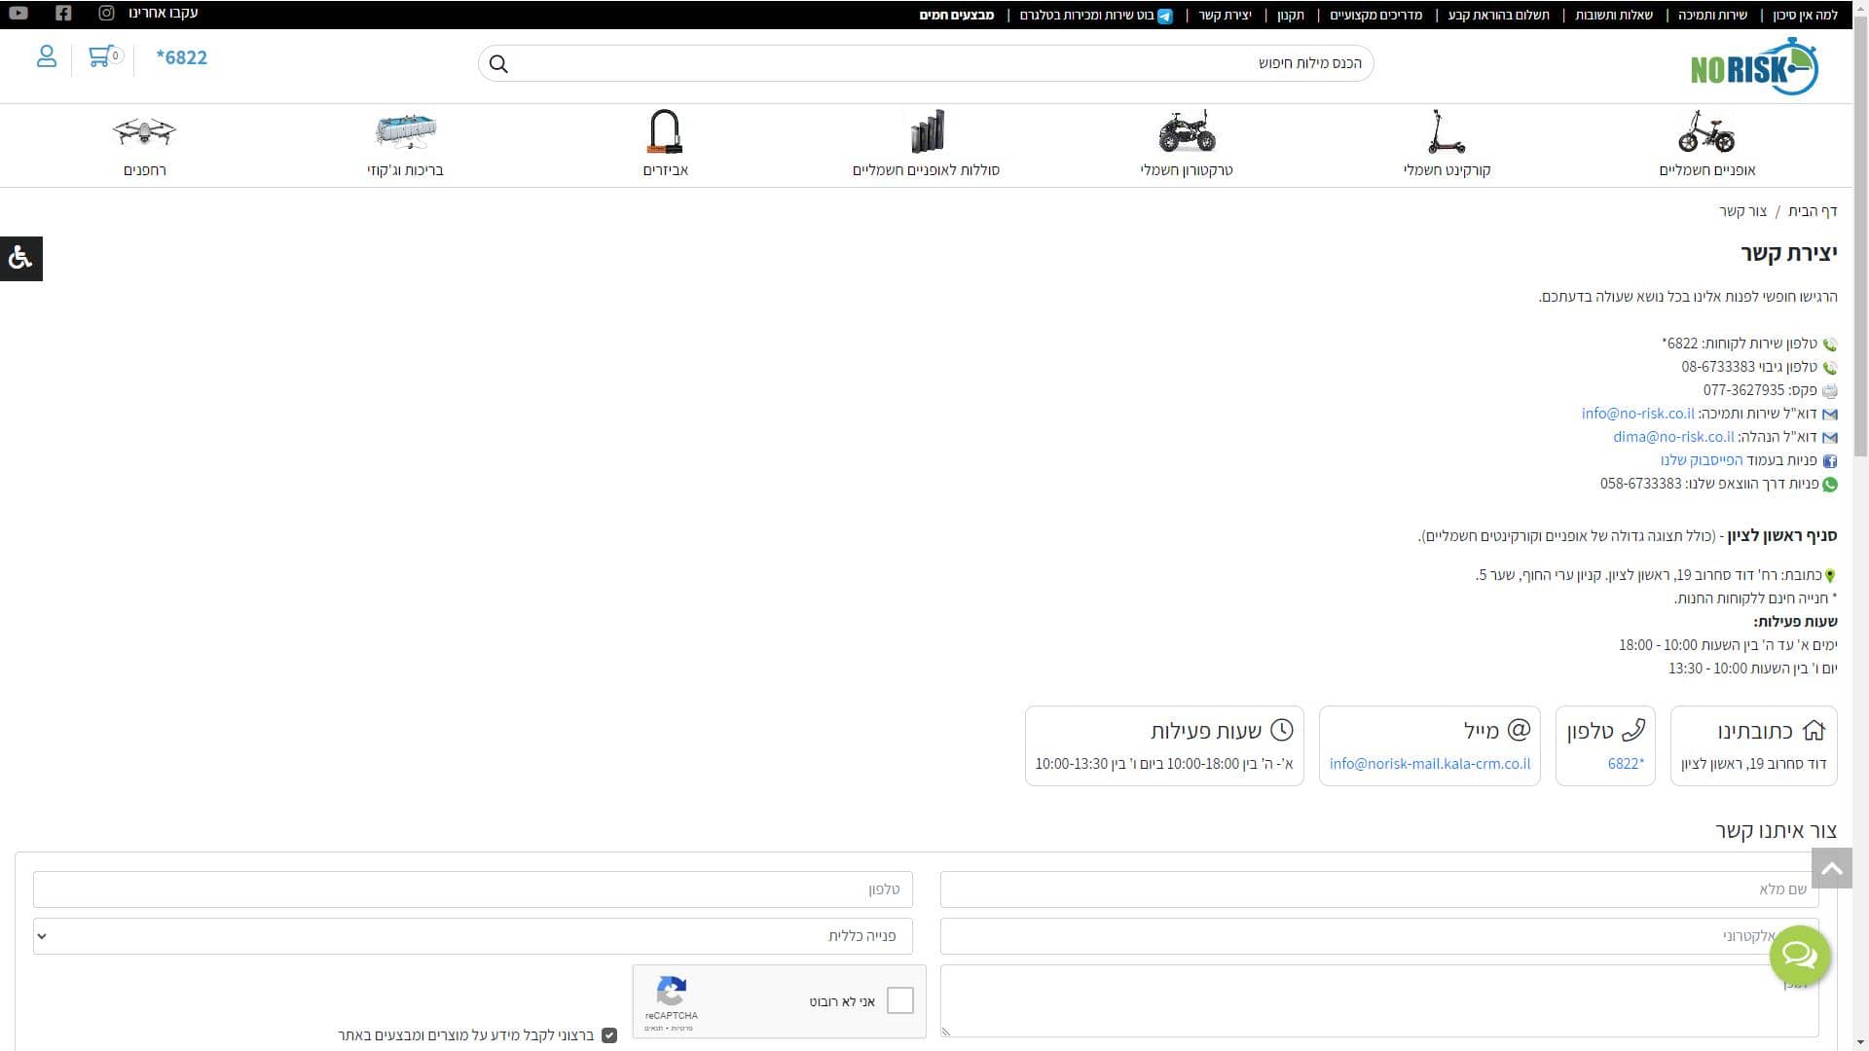Open the 'רחפנים' drones category

pyautogui.click(x=144, y=144)
